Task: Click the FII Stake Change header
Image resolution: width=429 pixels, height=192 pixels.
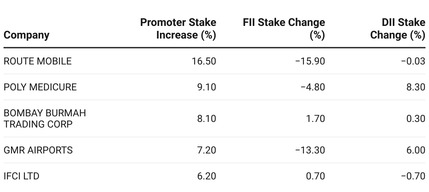Action: pyautogui.click(x=284, y=29)
